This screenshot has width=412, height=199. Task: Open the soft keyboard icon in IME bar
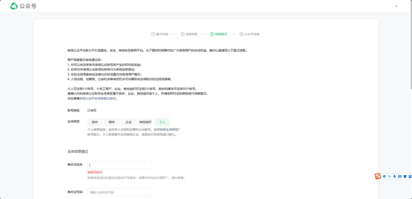point(400,176)
